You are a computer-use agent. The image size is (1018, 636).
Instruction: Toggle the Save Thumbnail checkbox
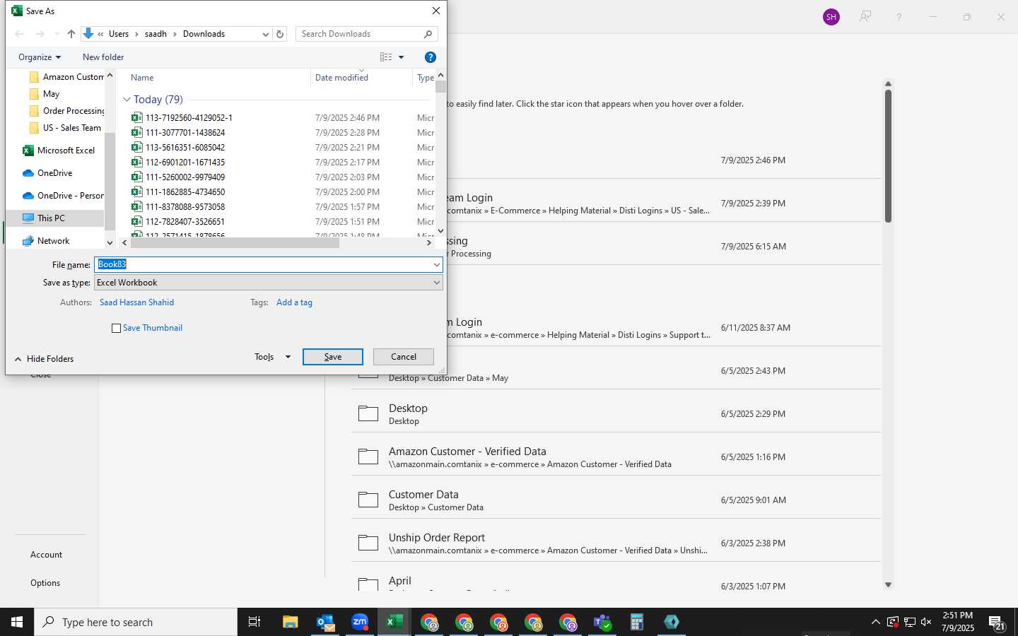(x=117, y=329)
